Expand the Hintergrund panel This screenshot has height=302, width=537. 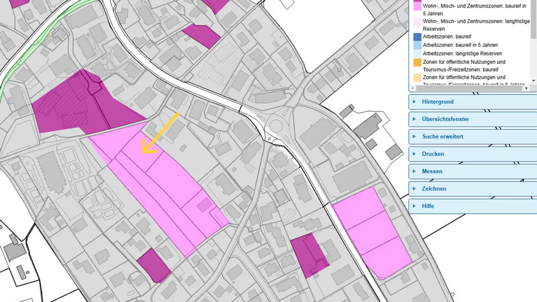click(x=437, y=102)
